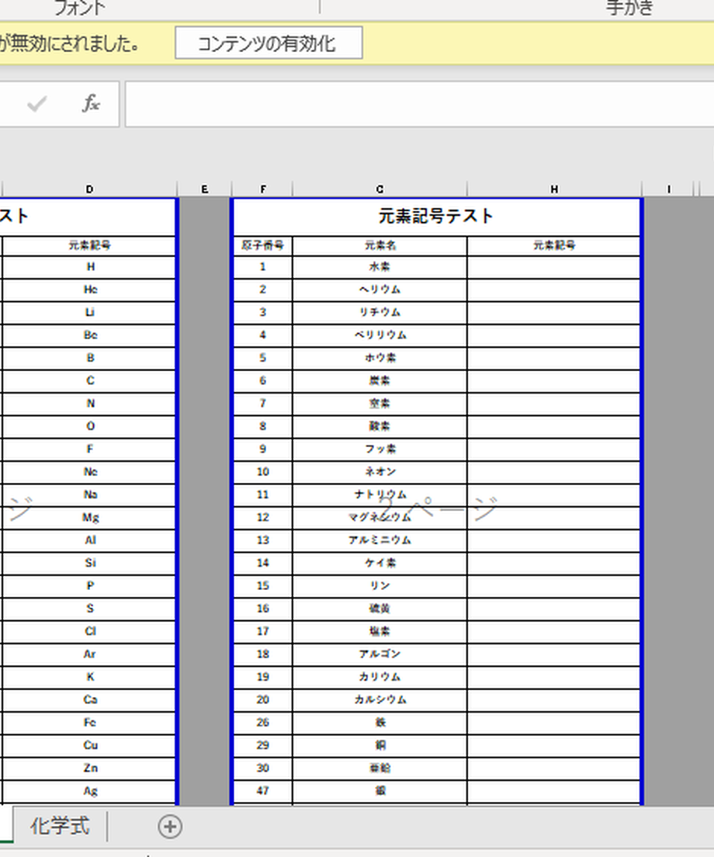Click the symbol cell Li

coord(89,313)
